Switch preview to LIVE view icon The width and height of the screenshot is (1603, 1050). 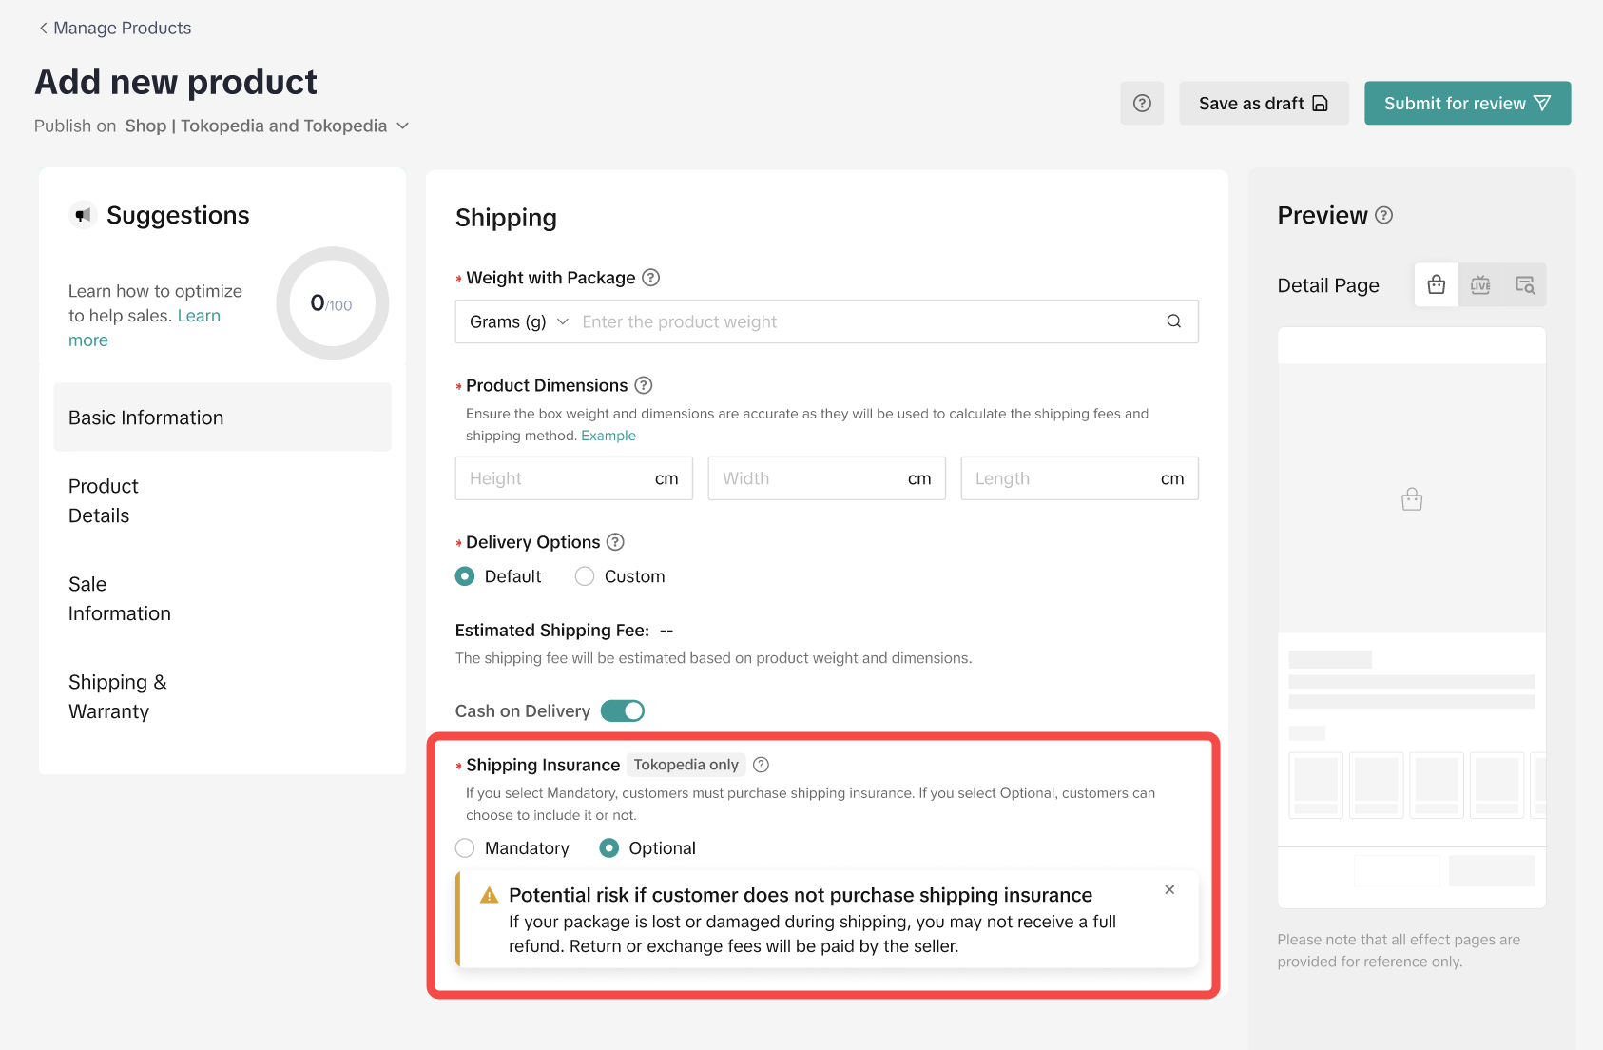click(x=1480, y=285)
